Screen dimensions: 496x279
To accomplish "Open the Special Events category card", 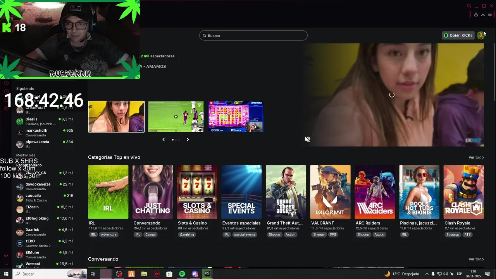I will 241,192.
